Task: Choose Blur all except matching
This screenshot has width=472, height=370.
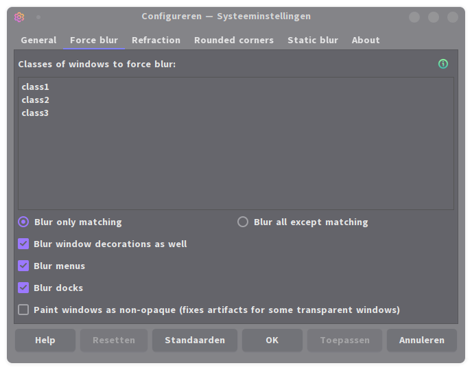Action: (x=243, y=222)
